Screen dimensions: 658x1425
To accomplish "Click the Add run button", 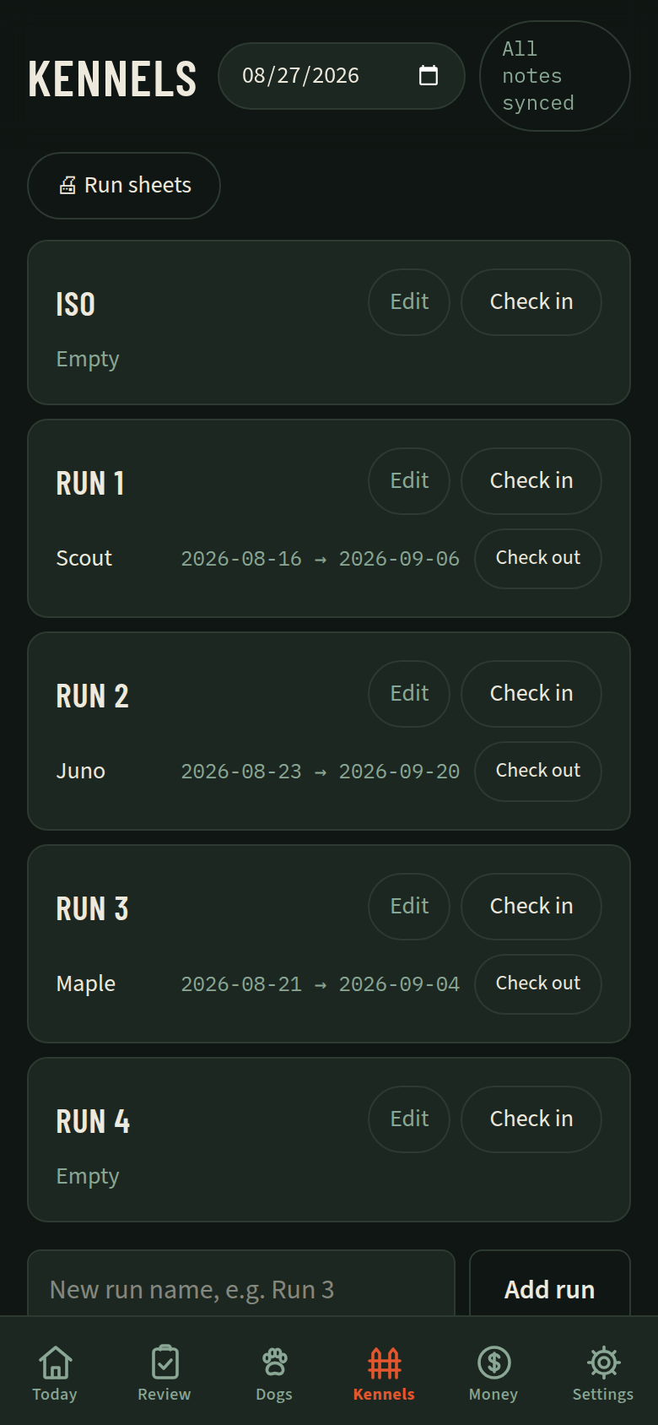I will tap(550, 1283).
